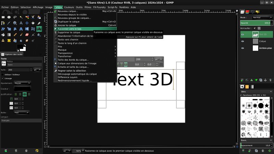Toggle visibility of Text 3D layer
274x154 pixels.
coord(242,35)
